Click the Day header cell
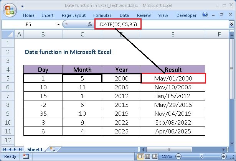 point(43,70)
